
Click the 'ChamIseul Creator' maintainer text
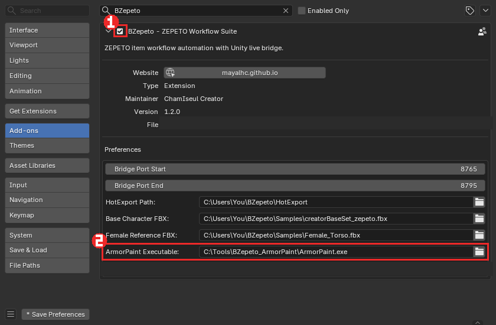194,99
